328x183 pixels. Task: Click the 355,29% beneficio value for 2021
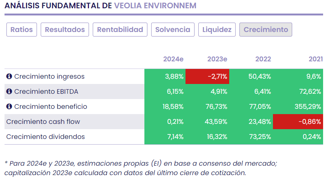(308, 107)
